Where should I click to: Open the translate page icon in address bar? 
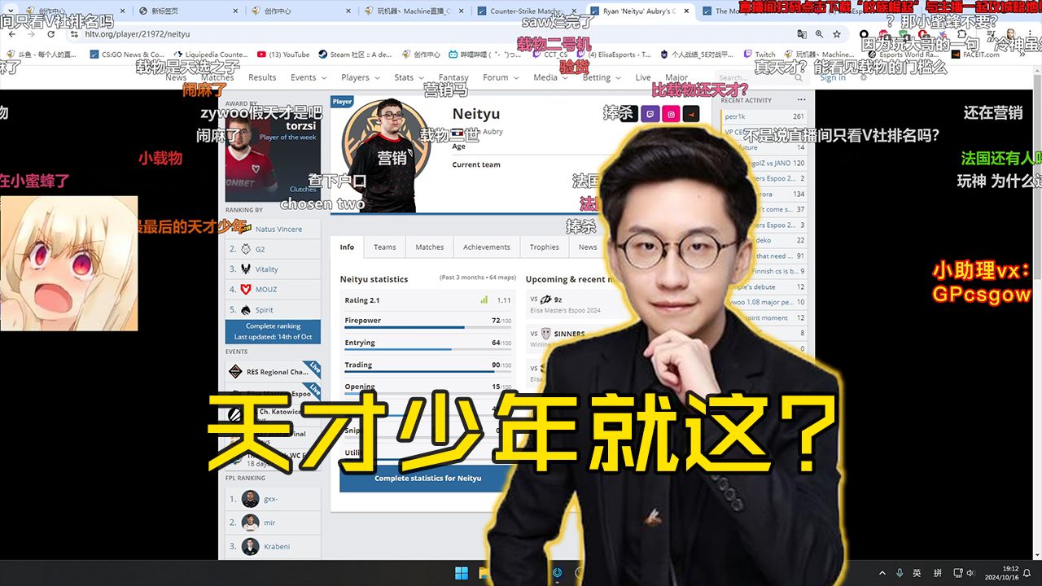tap(802, 34)
